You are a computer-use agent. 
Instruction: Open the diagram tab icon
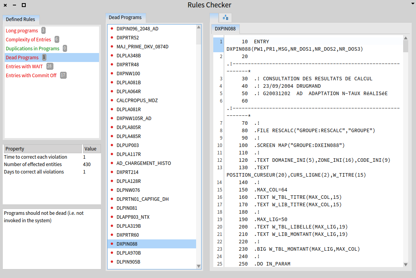pyautogui.click(x=225, y=18)
